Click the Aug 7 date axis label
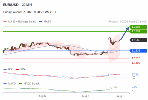Viewport: 148px width, 100px height. tap(86, 96)
